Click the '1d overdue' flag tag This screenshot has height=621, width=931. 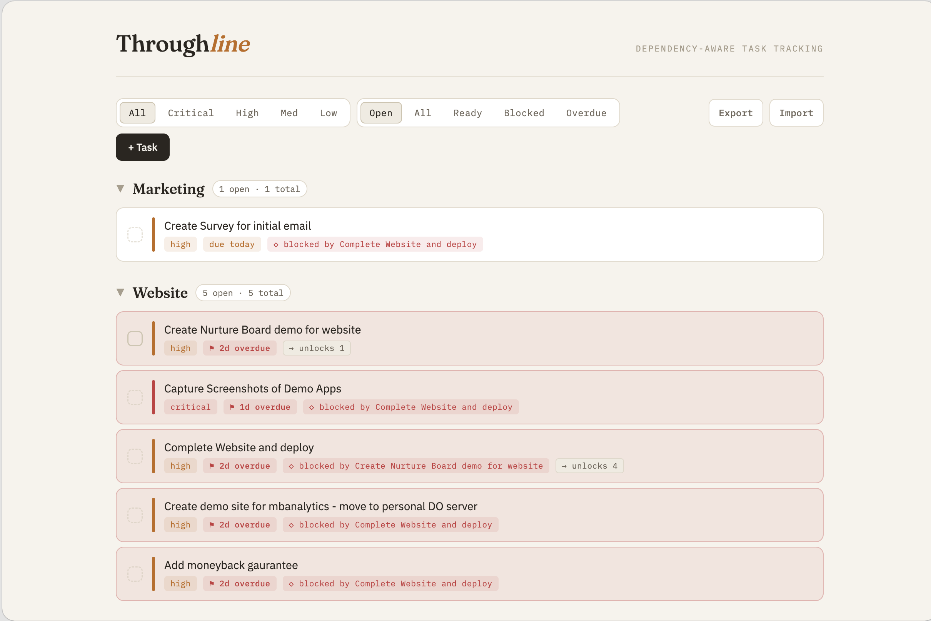pos(260,407)
